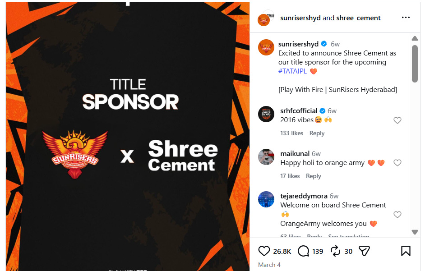
Task: Open the Title Sponsor post image
Action: (x=128, y=137)
